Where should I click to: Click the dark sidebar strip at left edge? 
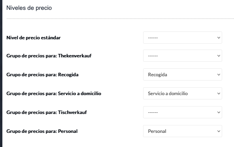click(1, 73)
